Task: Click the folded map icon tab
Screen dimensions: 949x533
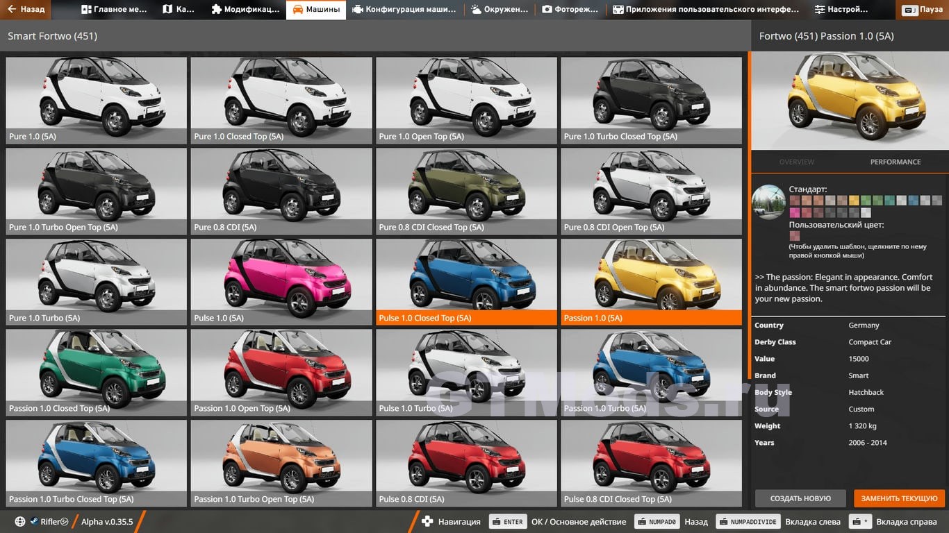Action: click(x=167, y=10)
